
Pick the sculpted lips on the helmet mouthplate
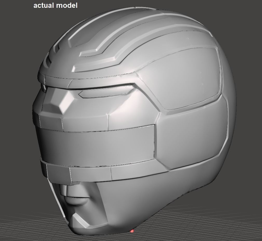pyautogui.click(x=77, y=200)
